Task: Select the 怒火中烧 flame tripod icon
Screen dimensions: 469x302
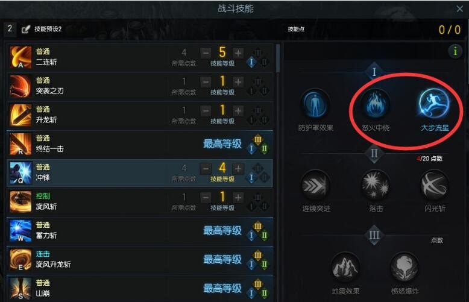Action: pyautogui.click(x=376, y=104)
